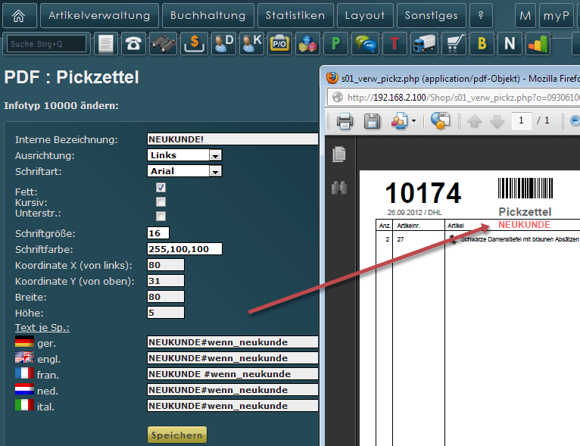
Task: Click the colored cubes icon
Action: 307,44
